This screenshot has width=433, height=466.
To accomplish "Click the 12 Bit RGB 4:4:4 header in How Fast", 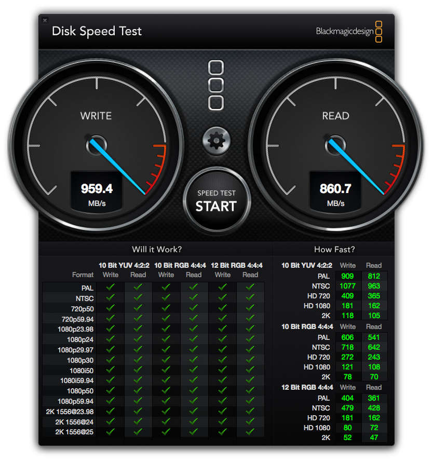I will 307,387.
